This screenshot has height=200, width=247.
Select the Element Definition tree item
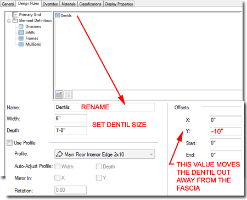point(35,20)
